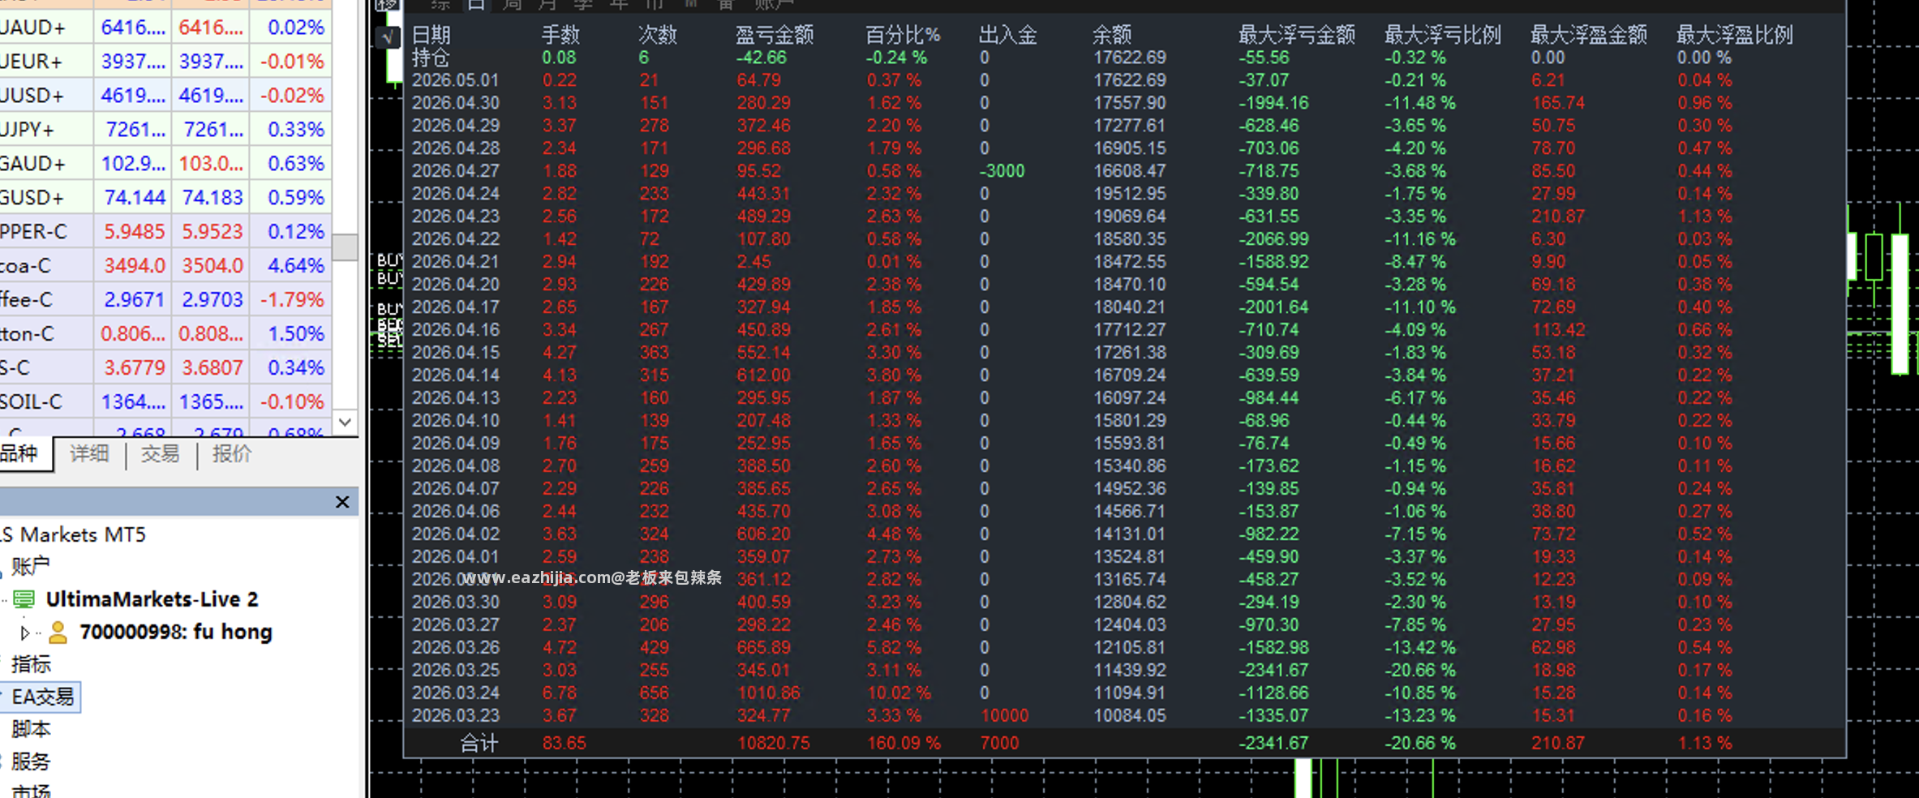Select the GAUD+ symbol row
Image resolution: width=1919 pixels, height=798 pixels.
coord(165,163)
